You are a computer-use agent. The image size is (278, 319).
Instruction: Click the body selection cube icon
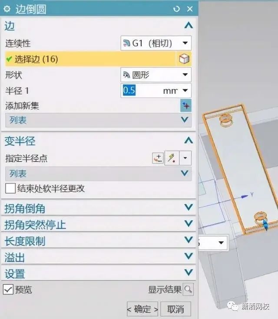point(184,59)
